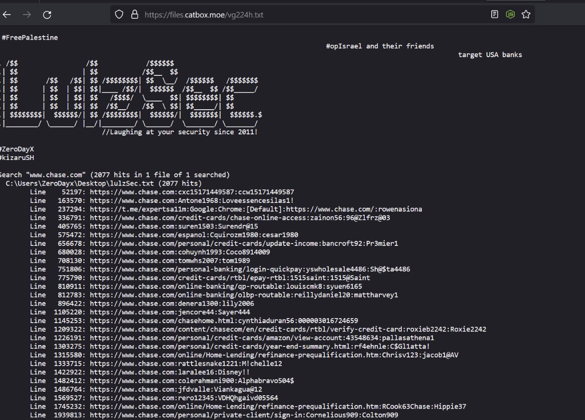Image resolution: width=585 pixels, height=420 pixels.
Task: Click the row labeled Line 1939813
Action: [x=214, y=415]
